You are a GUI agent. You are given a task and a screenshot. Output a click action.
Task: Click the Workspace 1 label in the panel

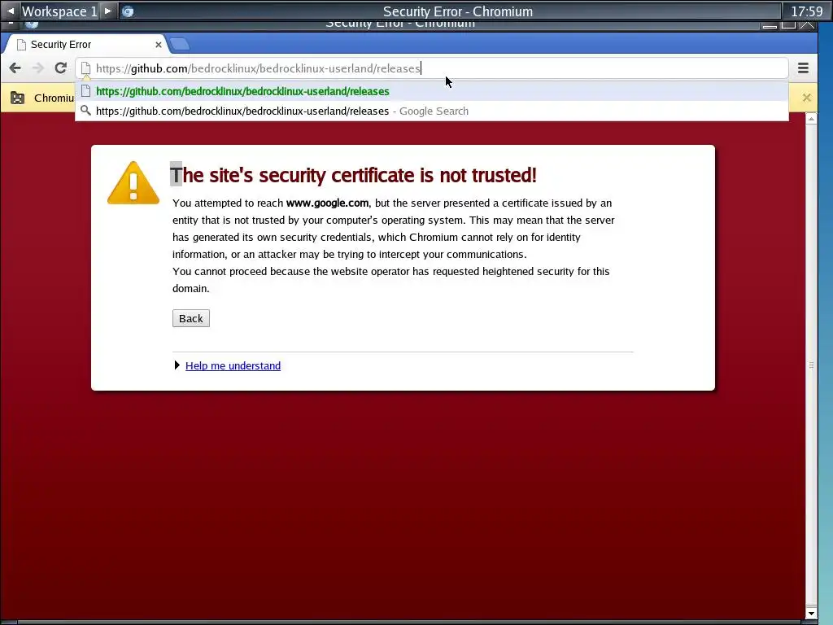59,11
